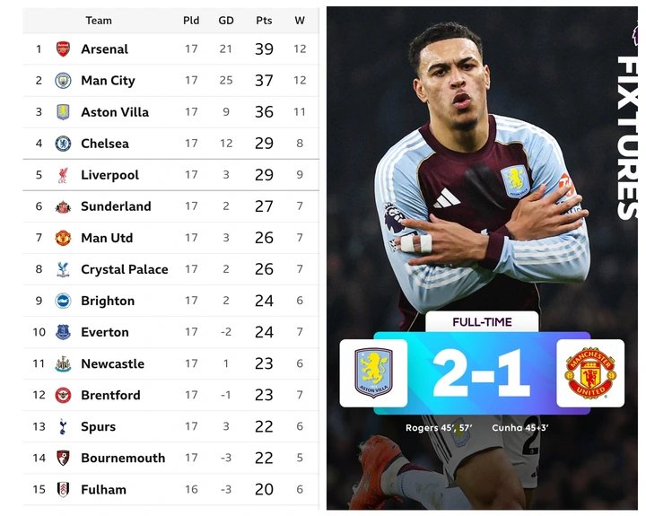Select the Aston Villa crest in table
The image size is (646, 516).
point(63,112)
